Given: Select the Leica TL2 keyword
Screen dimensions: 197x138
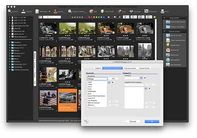Looking at the screenshot, I should (x=97, y=98).
